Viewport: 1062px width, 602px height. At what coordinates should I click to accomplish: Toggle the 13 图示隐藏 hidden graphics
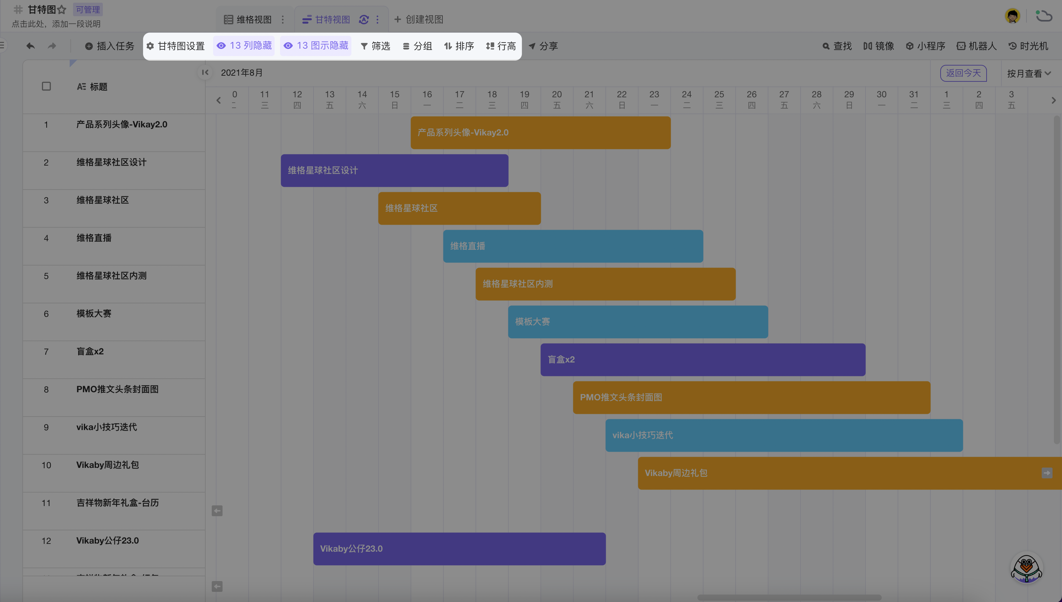[x=316, y=46]
